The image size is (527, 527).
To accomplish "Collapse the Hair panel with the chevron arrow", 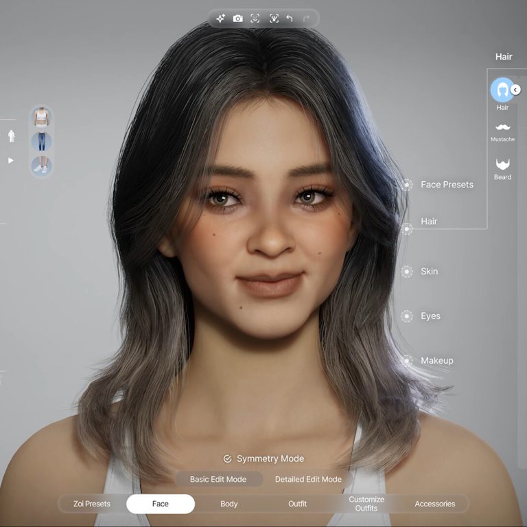I will [515, 90].
